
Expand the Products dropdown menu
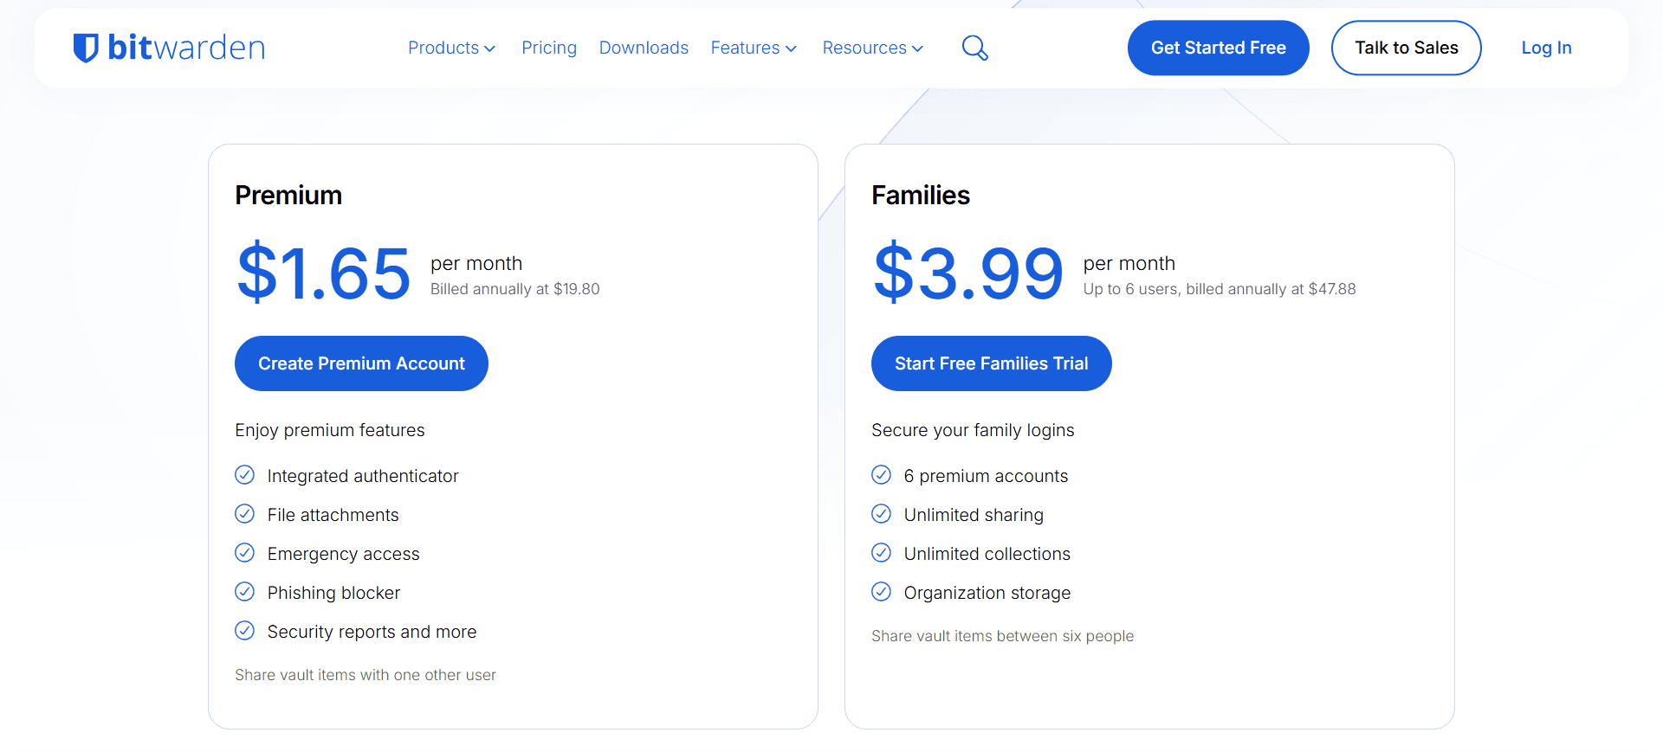point(451,48)
